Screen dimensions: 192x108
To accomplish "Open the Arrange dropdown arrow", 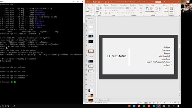I will [151, 13].
